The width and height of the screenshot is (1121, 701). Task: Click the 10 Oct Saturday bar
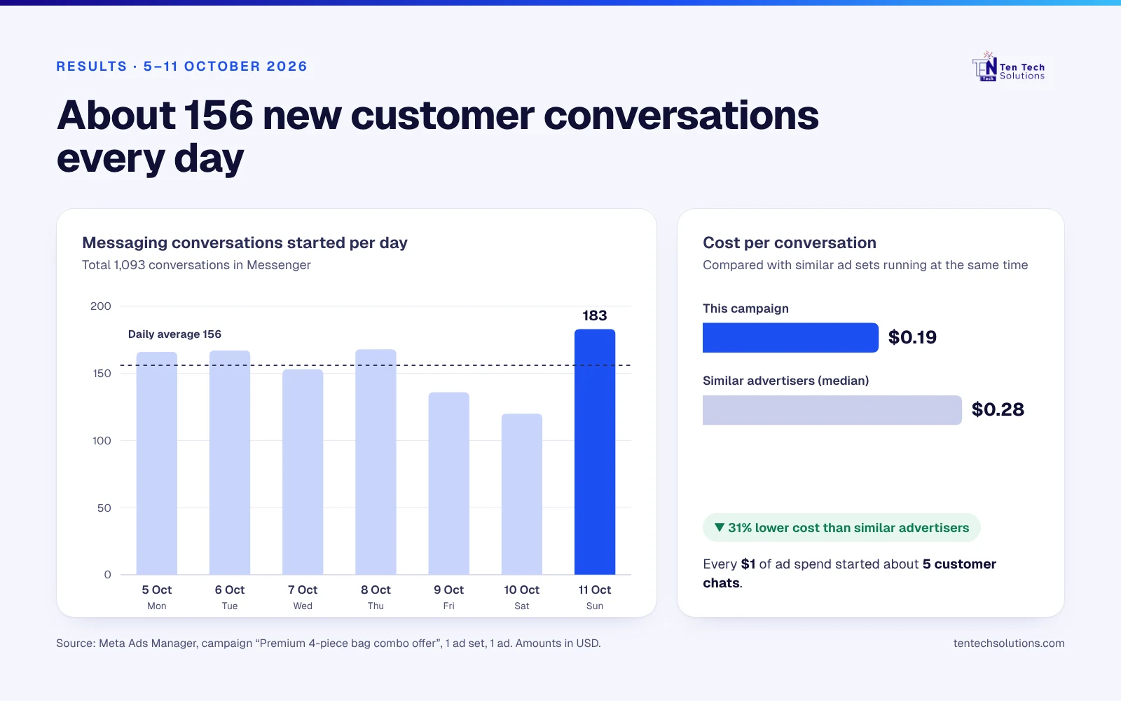pyautogui.click(x=522, y=494)
